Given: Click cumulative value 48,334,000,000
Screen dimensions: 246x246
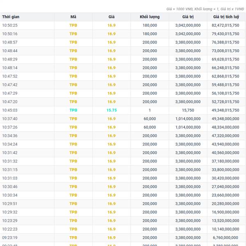Looking at the screenshot, I should click(x=225, y=127).
